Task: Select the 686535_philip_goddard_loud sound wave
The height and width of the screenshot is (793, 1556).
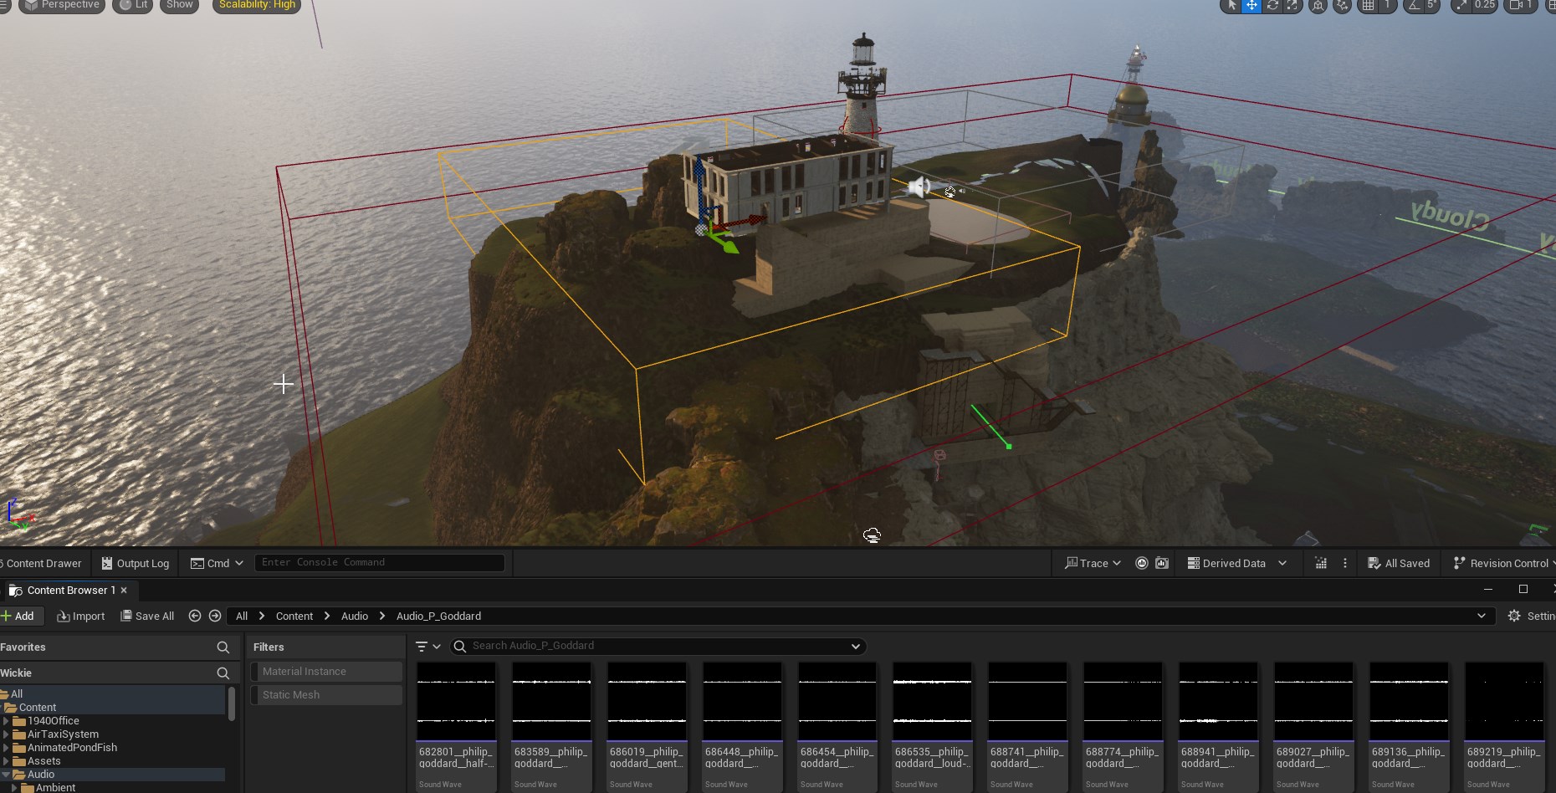Action: click(x=932, y=726)
